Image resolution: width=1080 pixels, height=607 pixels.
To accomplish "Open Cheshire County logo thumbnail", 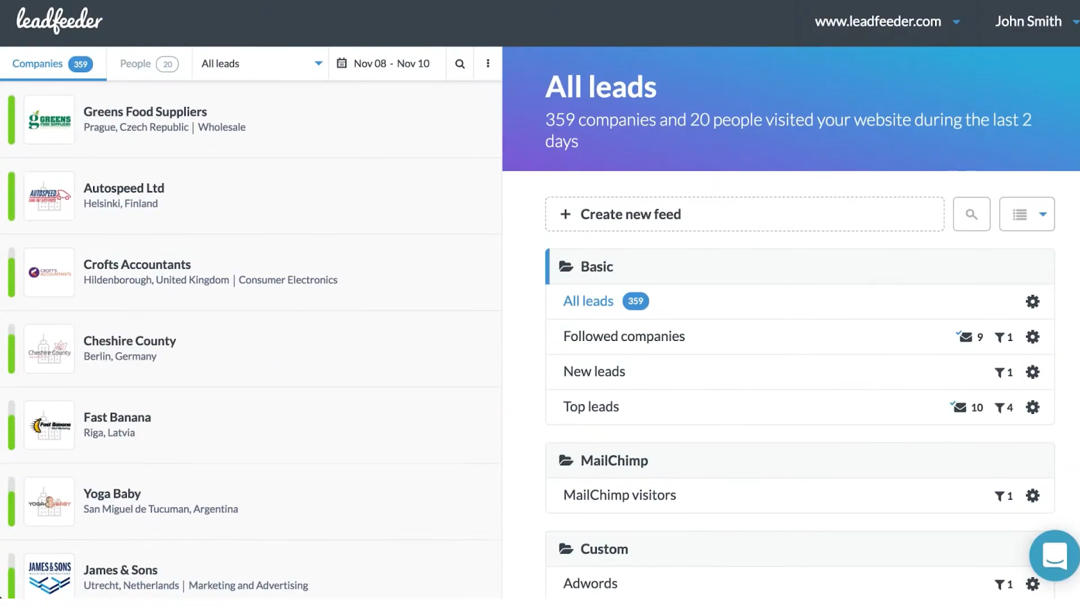I will point(49,348).
